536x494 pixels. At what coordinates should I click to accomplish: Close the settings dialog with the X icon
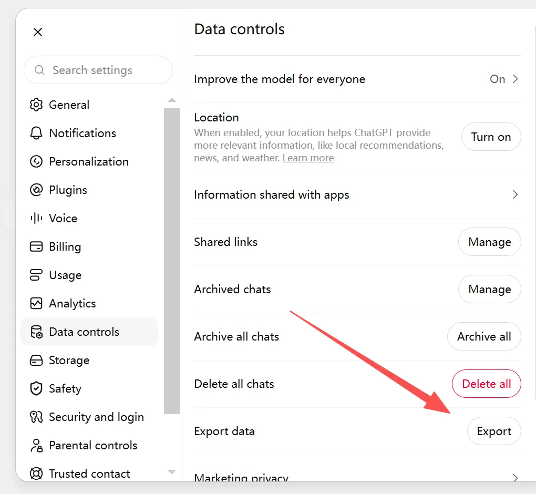tap(38, 32)
